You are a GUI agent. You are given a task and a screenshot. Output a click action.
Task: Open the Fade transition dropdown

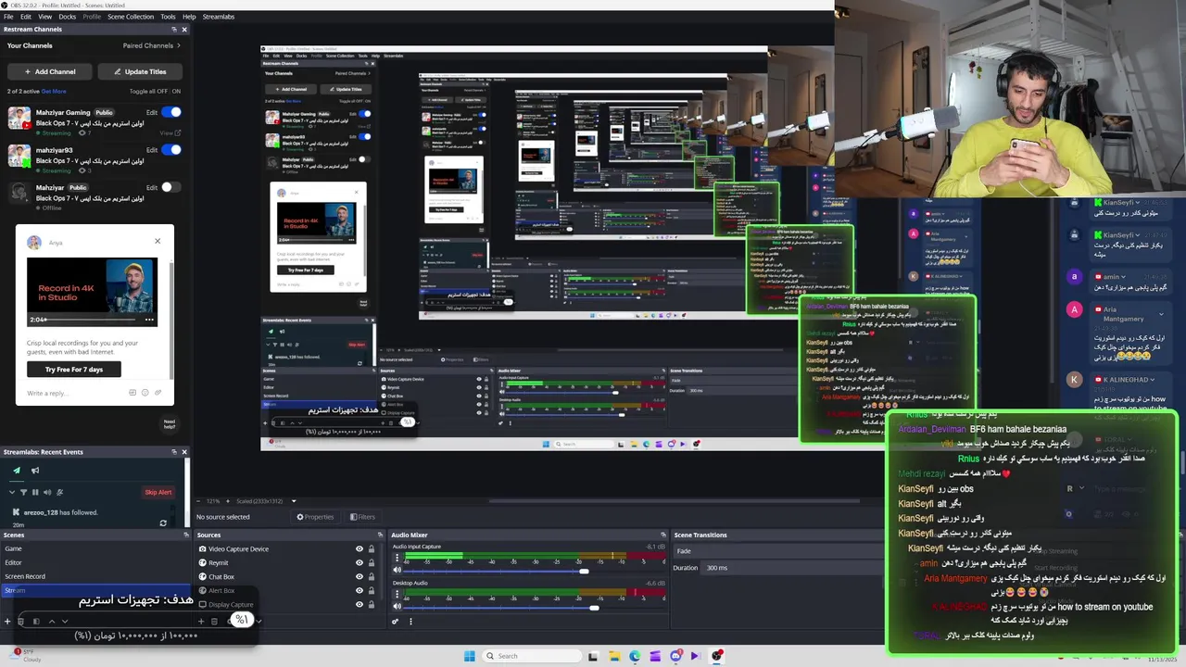(778, 551)
